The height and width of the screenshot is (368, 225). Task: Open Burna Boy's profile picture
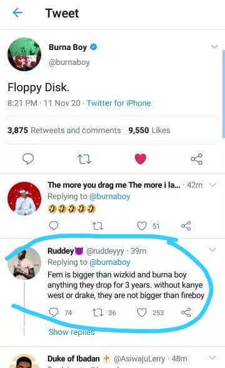24,54
